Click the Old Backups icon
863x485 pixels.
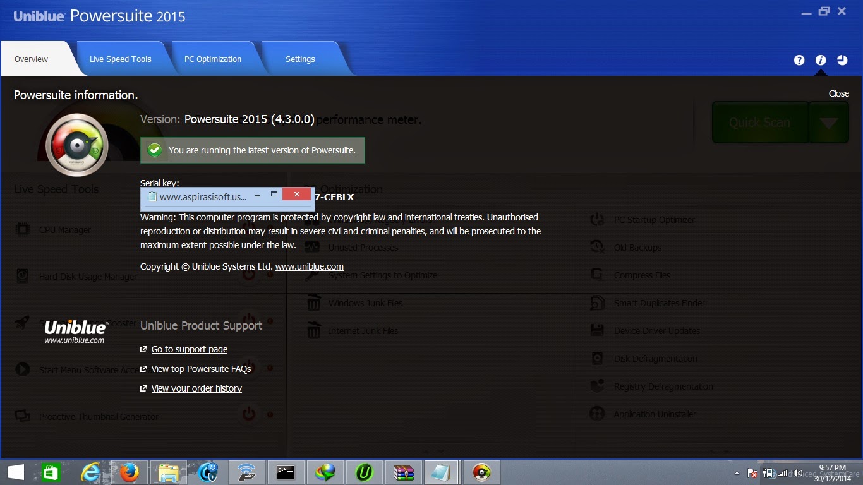tap(597, 247)
